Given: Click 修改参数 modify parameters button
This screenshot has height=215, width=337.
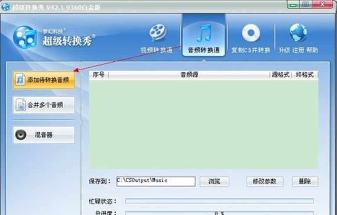Looking at the screenshot, I should (x=265, y=181).
